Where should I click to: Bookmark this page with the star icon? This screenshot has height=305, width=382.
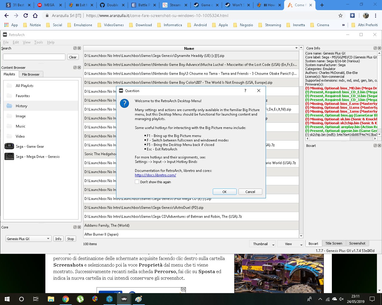341,15
